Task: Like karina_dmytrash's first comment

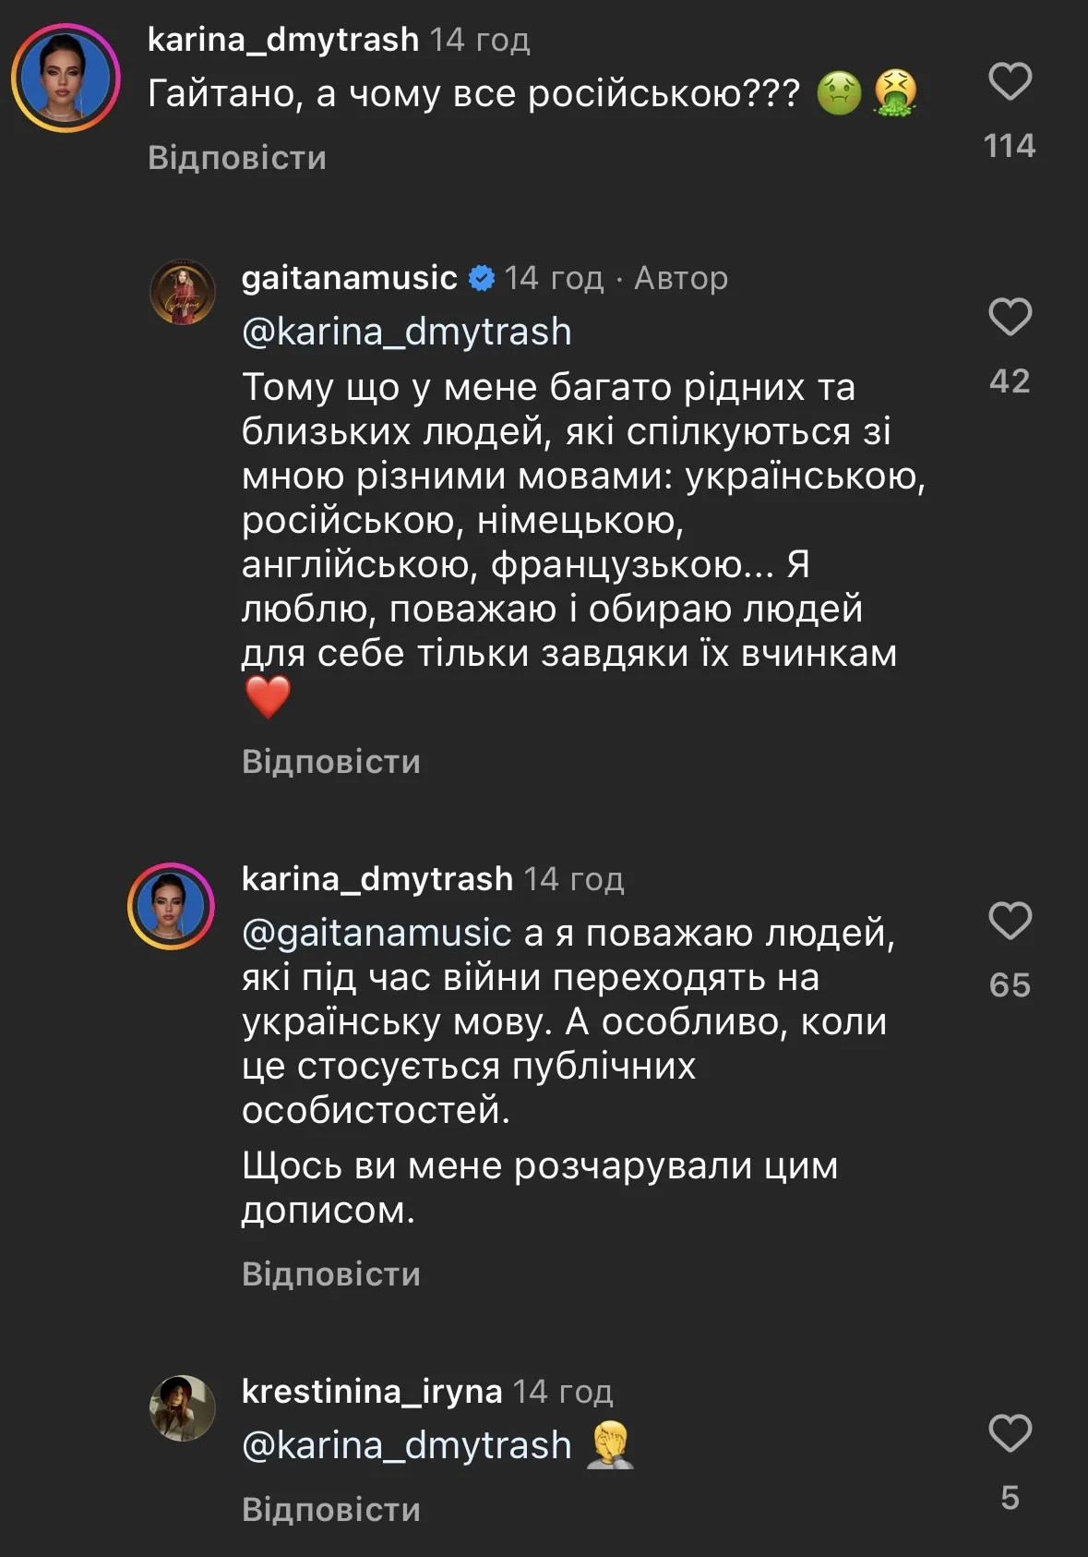Action: pos(1012,80)
